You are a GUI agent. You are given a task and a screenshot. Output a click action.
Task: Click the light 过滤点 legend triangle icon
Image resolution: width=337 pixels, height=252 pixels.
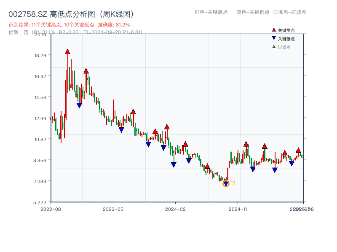coord(274,47)
